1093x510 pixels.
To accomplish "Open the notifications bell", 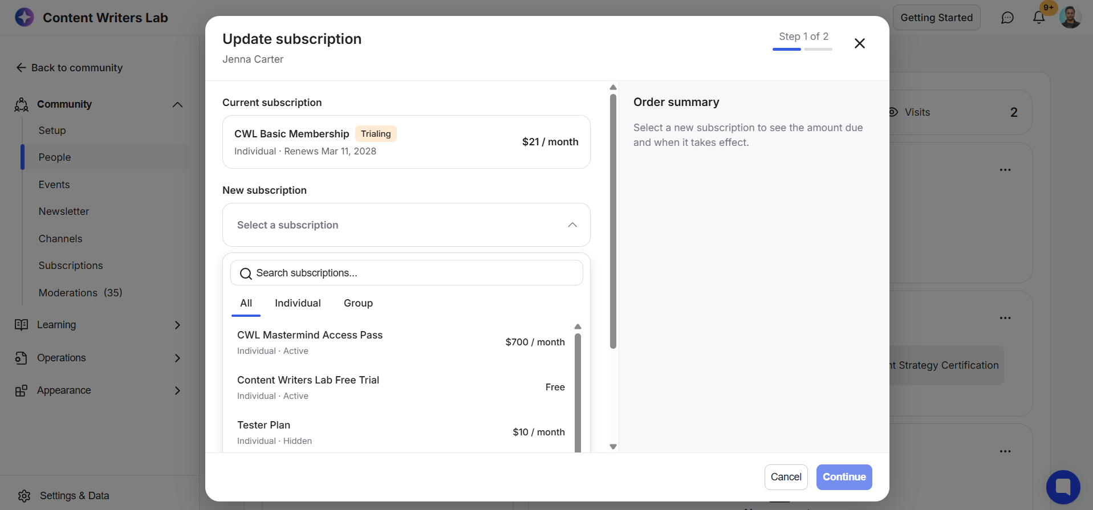I will (x=1039, y=18).
